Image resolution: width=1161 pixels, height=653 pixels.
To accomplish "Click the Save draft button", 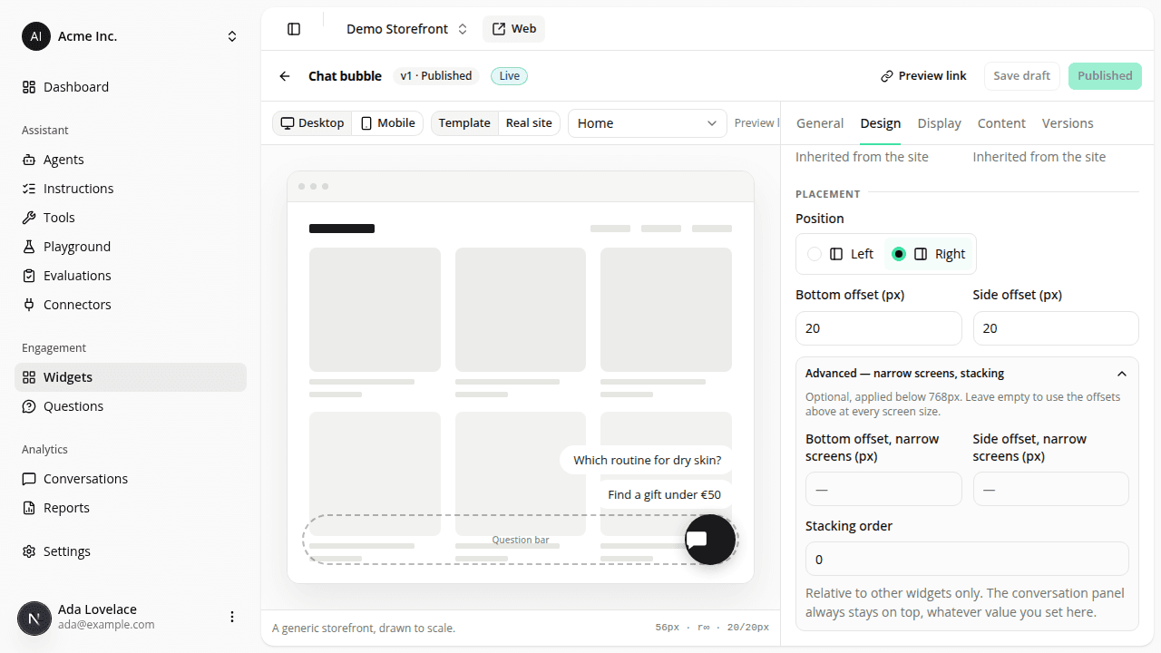I will (x=1022, y=76).
